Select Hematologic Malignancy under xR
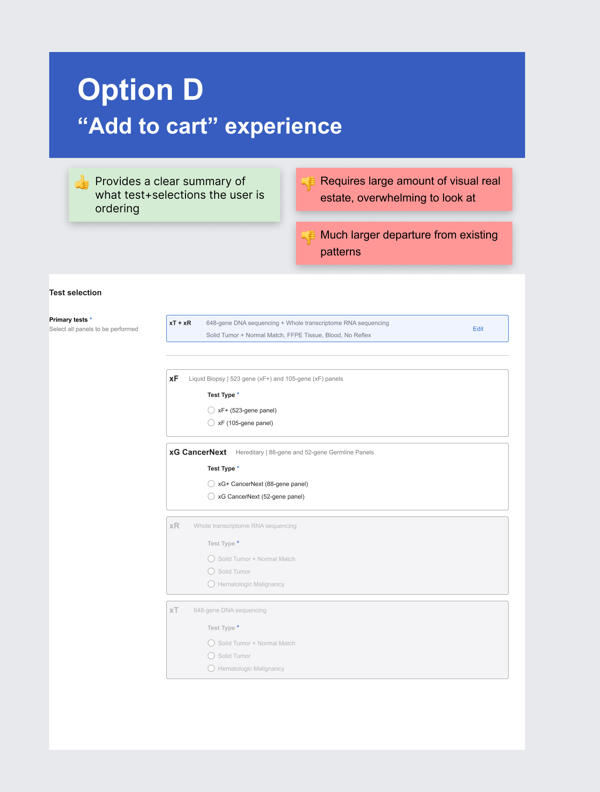600x792 pixels. [211, 584]
